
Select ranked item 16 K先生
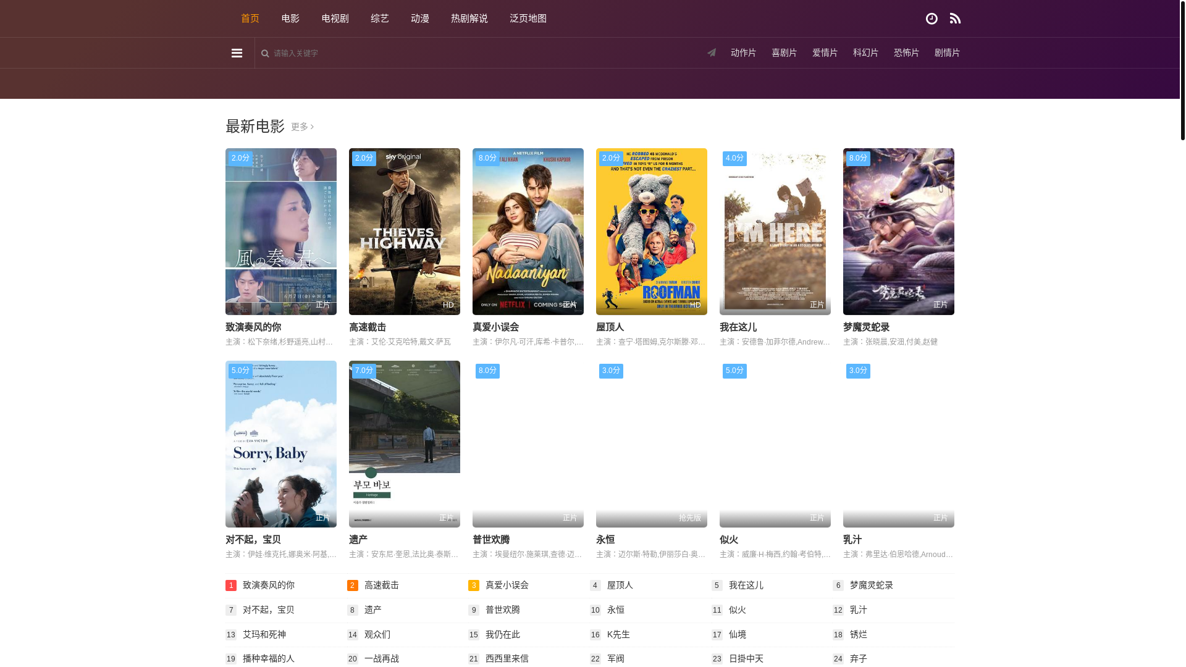click(618, 635)
